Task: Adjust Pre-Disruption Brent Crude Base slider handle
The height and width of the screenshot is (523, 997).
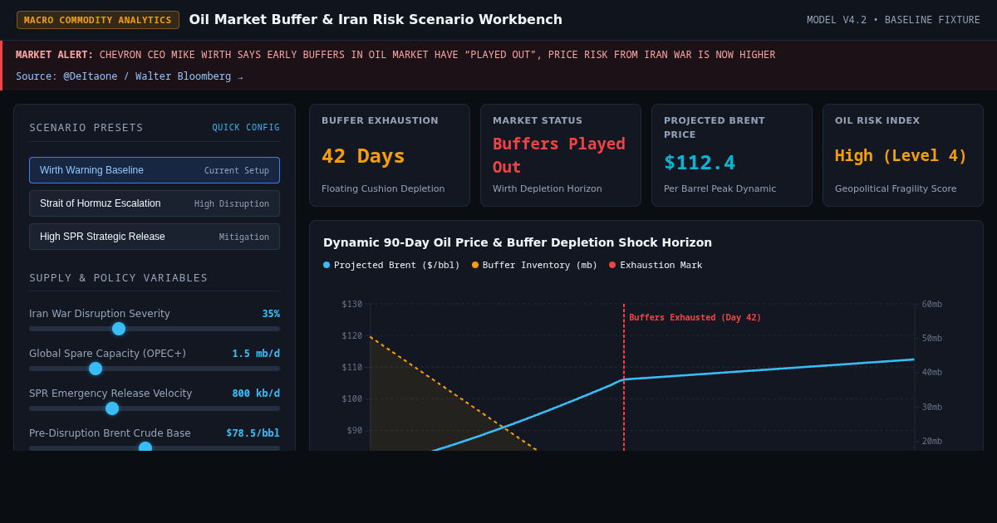Action: tap(145, 447)
